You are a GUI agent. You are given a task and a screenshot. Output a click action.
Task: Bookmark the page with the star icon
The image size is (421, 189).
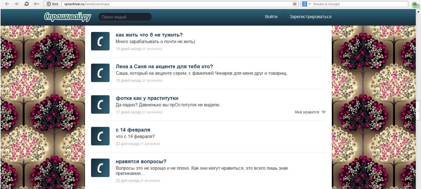(295, 4)
